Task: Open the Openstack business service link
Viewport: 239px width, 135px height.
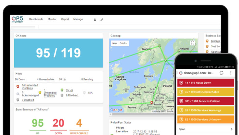Action: [x=216, y=52]
